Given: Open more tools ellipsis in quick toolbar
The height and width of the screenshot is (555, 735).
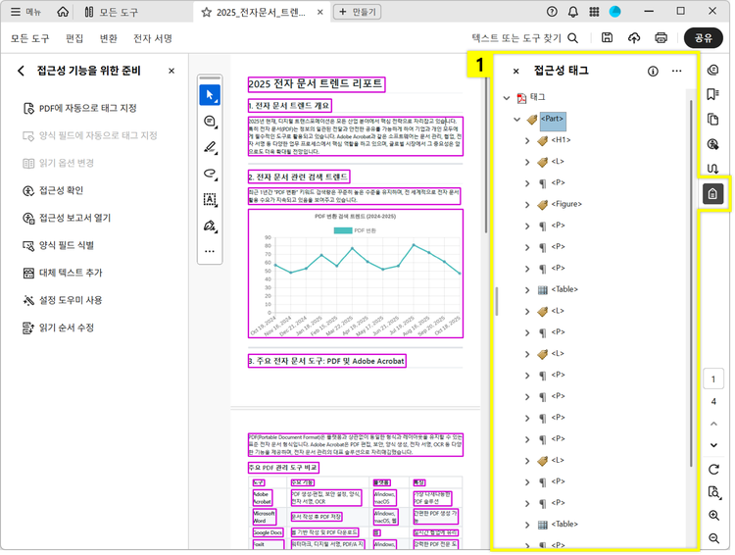Looking at the screenshot, I should point(210,251).
